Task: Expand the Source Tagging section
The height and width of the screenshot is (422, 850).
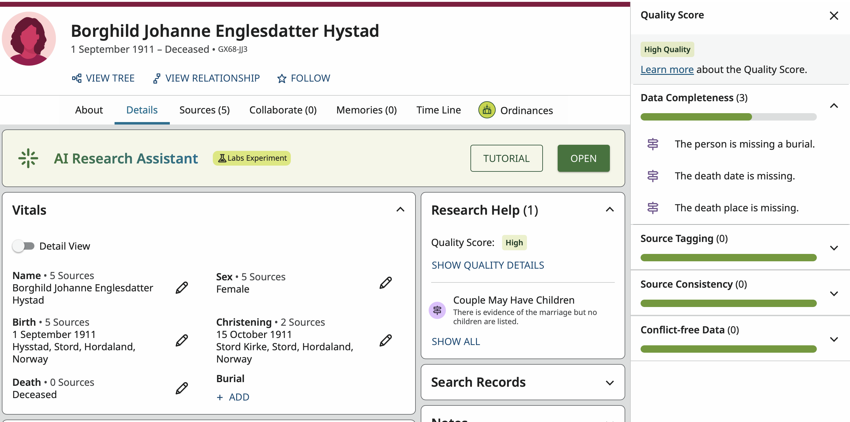Action: click(x=833, y=248)
